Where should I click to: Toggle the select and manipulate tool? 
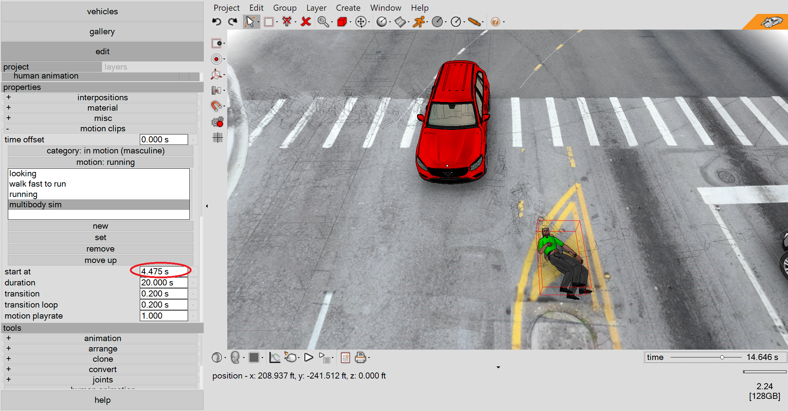click(250, 22)
